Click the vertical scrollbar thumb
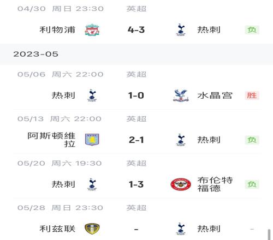Viewport: 273px width, 240px height. pyautogui.click(x=269, y=235)
